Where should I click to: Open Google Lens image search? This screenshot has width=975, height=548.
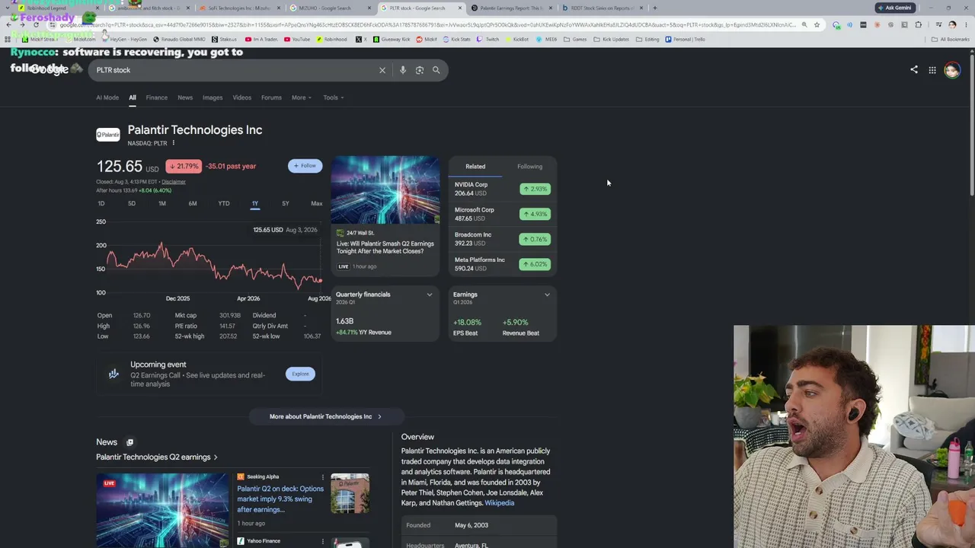(420, 70)
